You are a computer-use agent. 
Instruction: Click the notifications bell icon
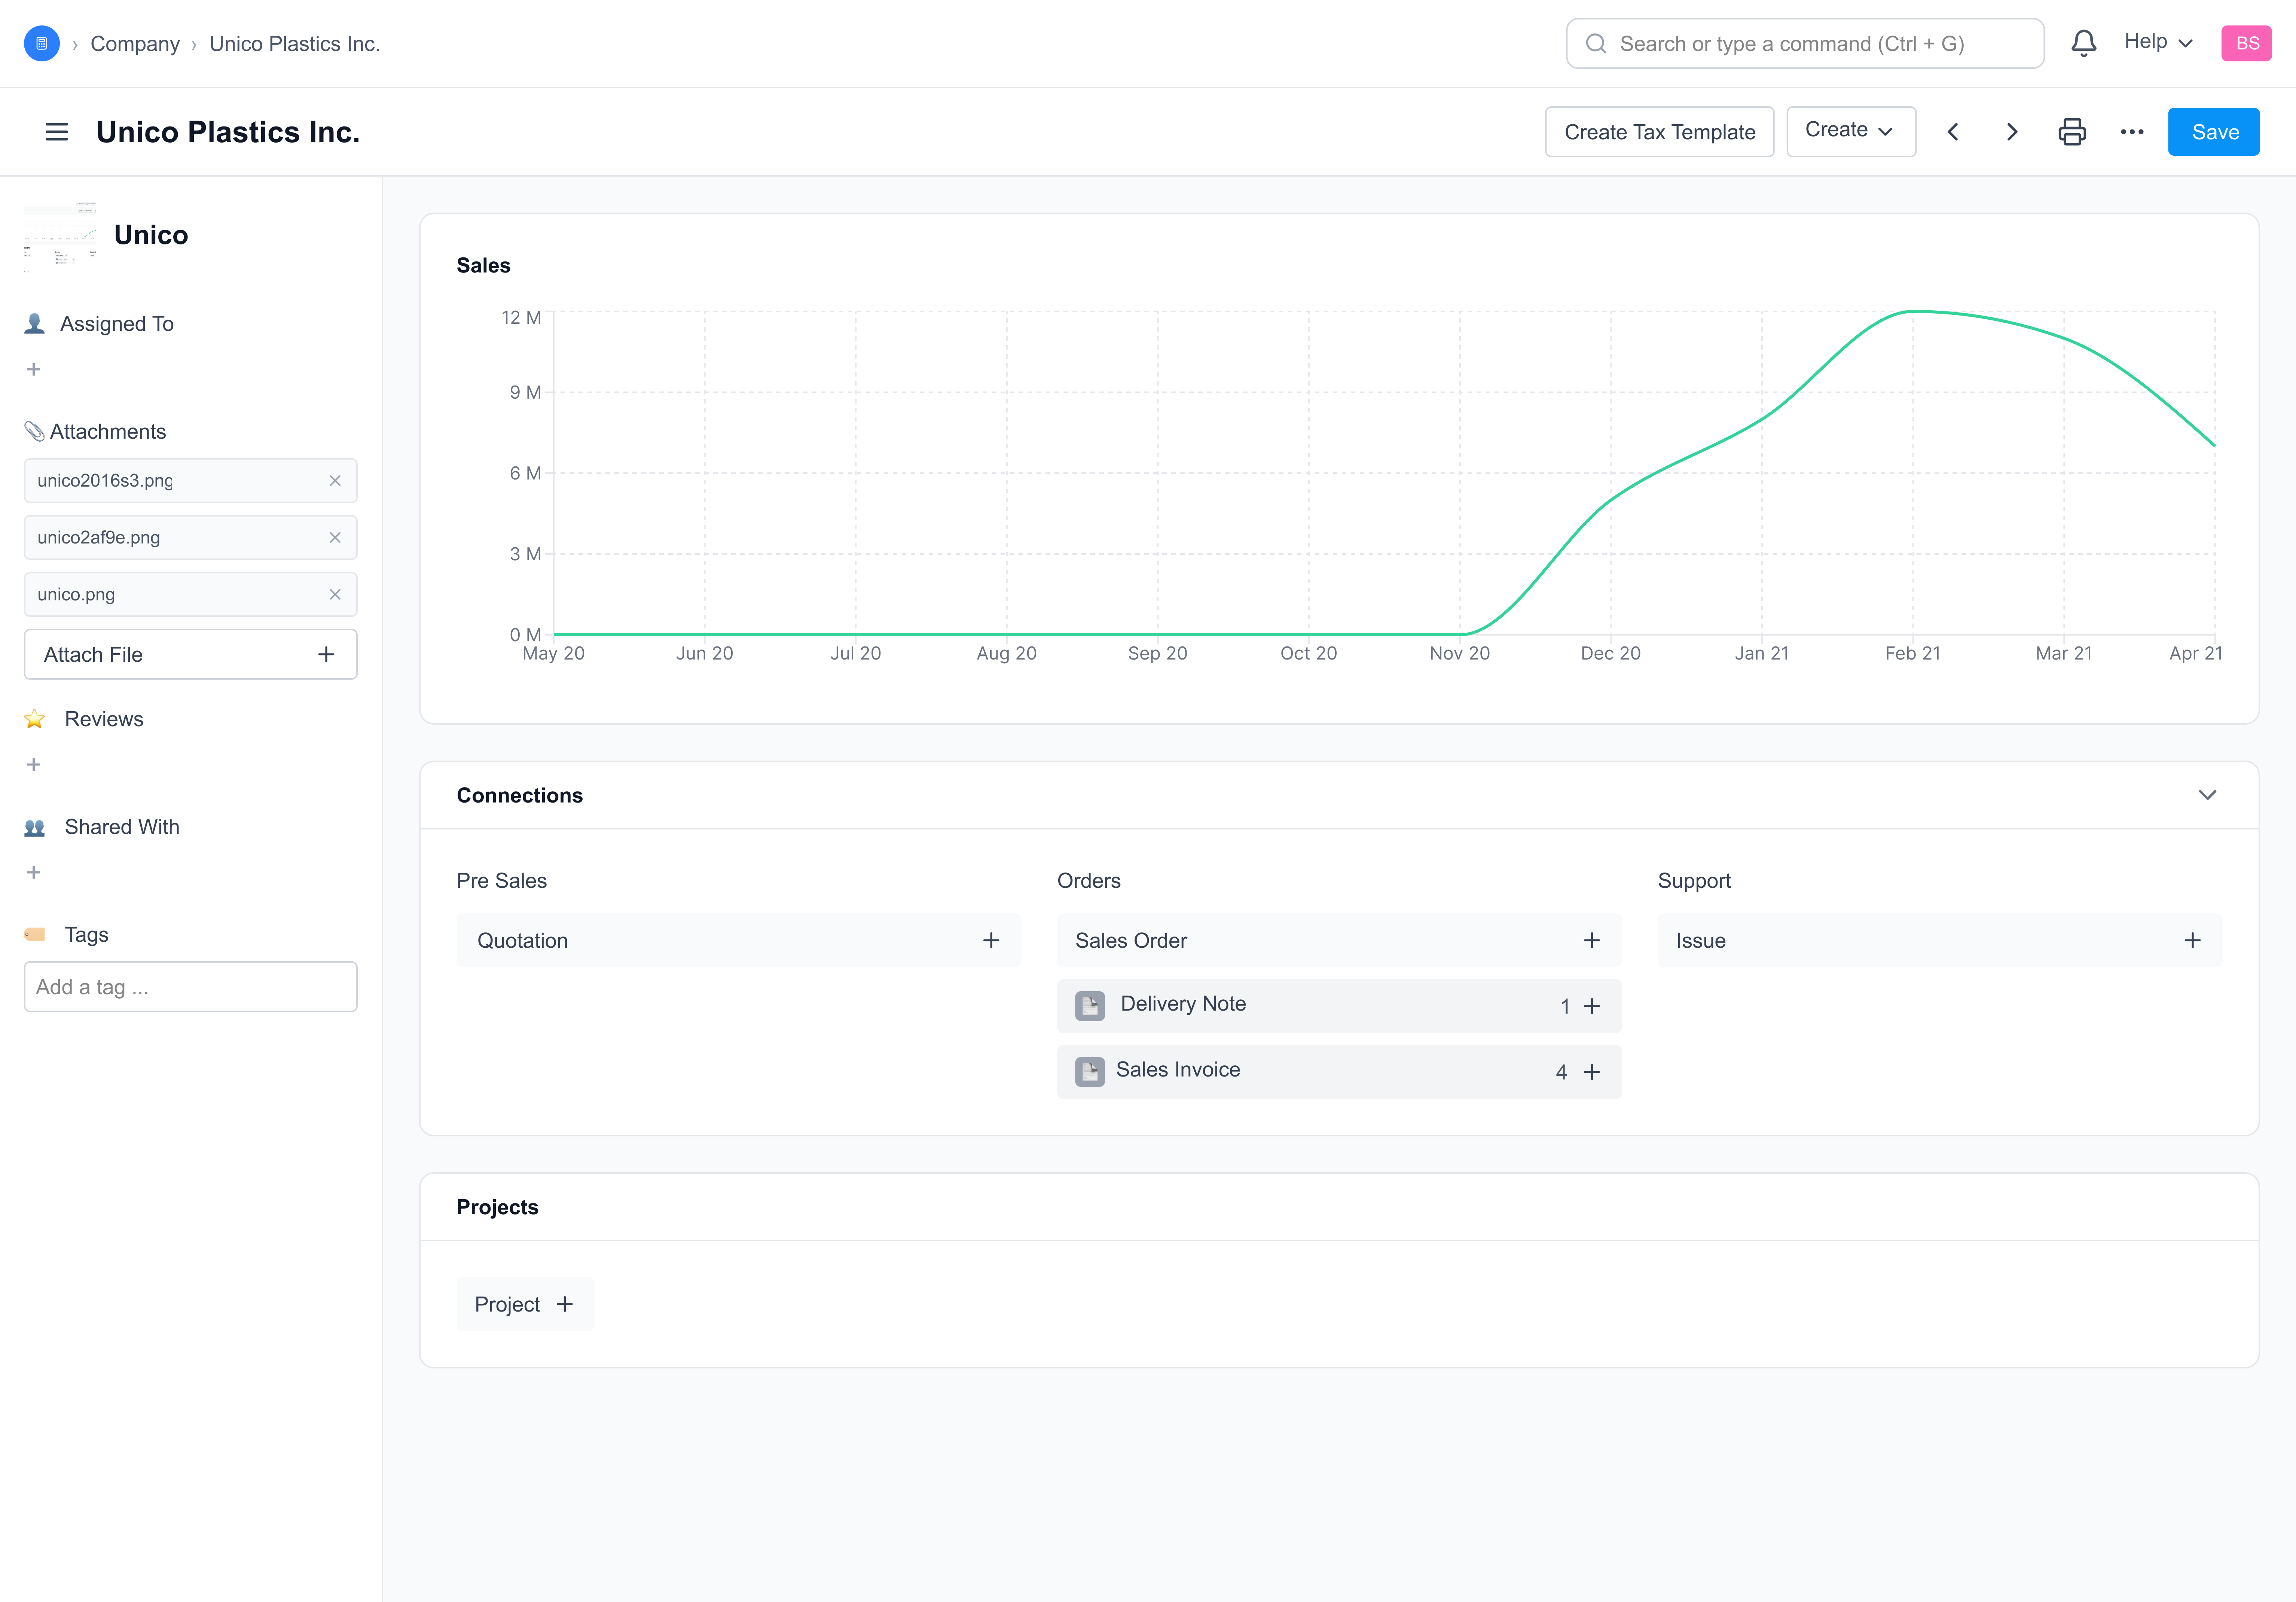point(2083,43)
